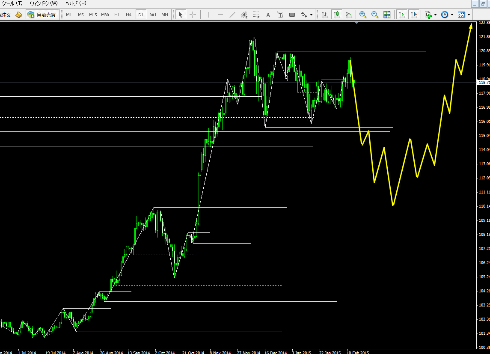Switch chart to bar chart display

325,15
